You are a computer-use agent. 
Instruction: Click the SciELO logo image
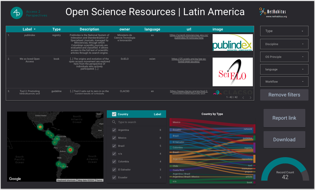pyautogui.click(x=233, y=72)
